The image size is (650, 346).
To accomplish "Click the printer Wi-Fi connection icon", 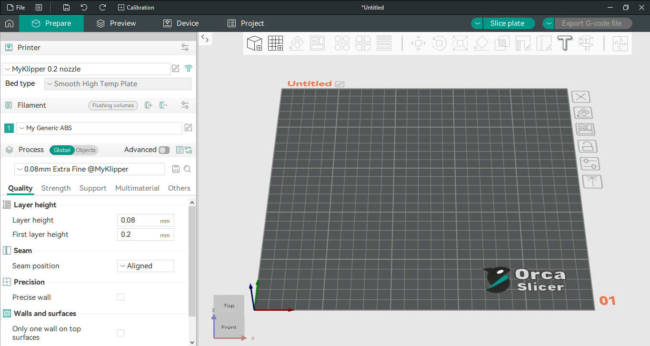I will (x=189, y=69).
